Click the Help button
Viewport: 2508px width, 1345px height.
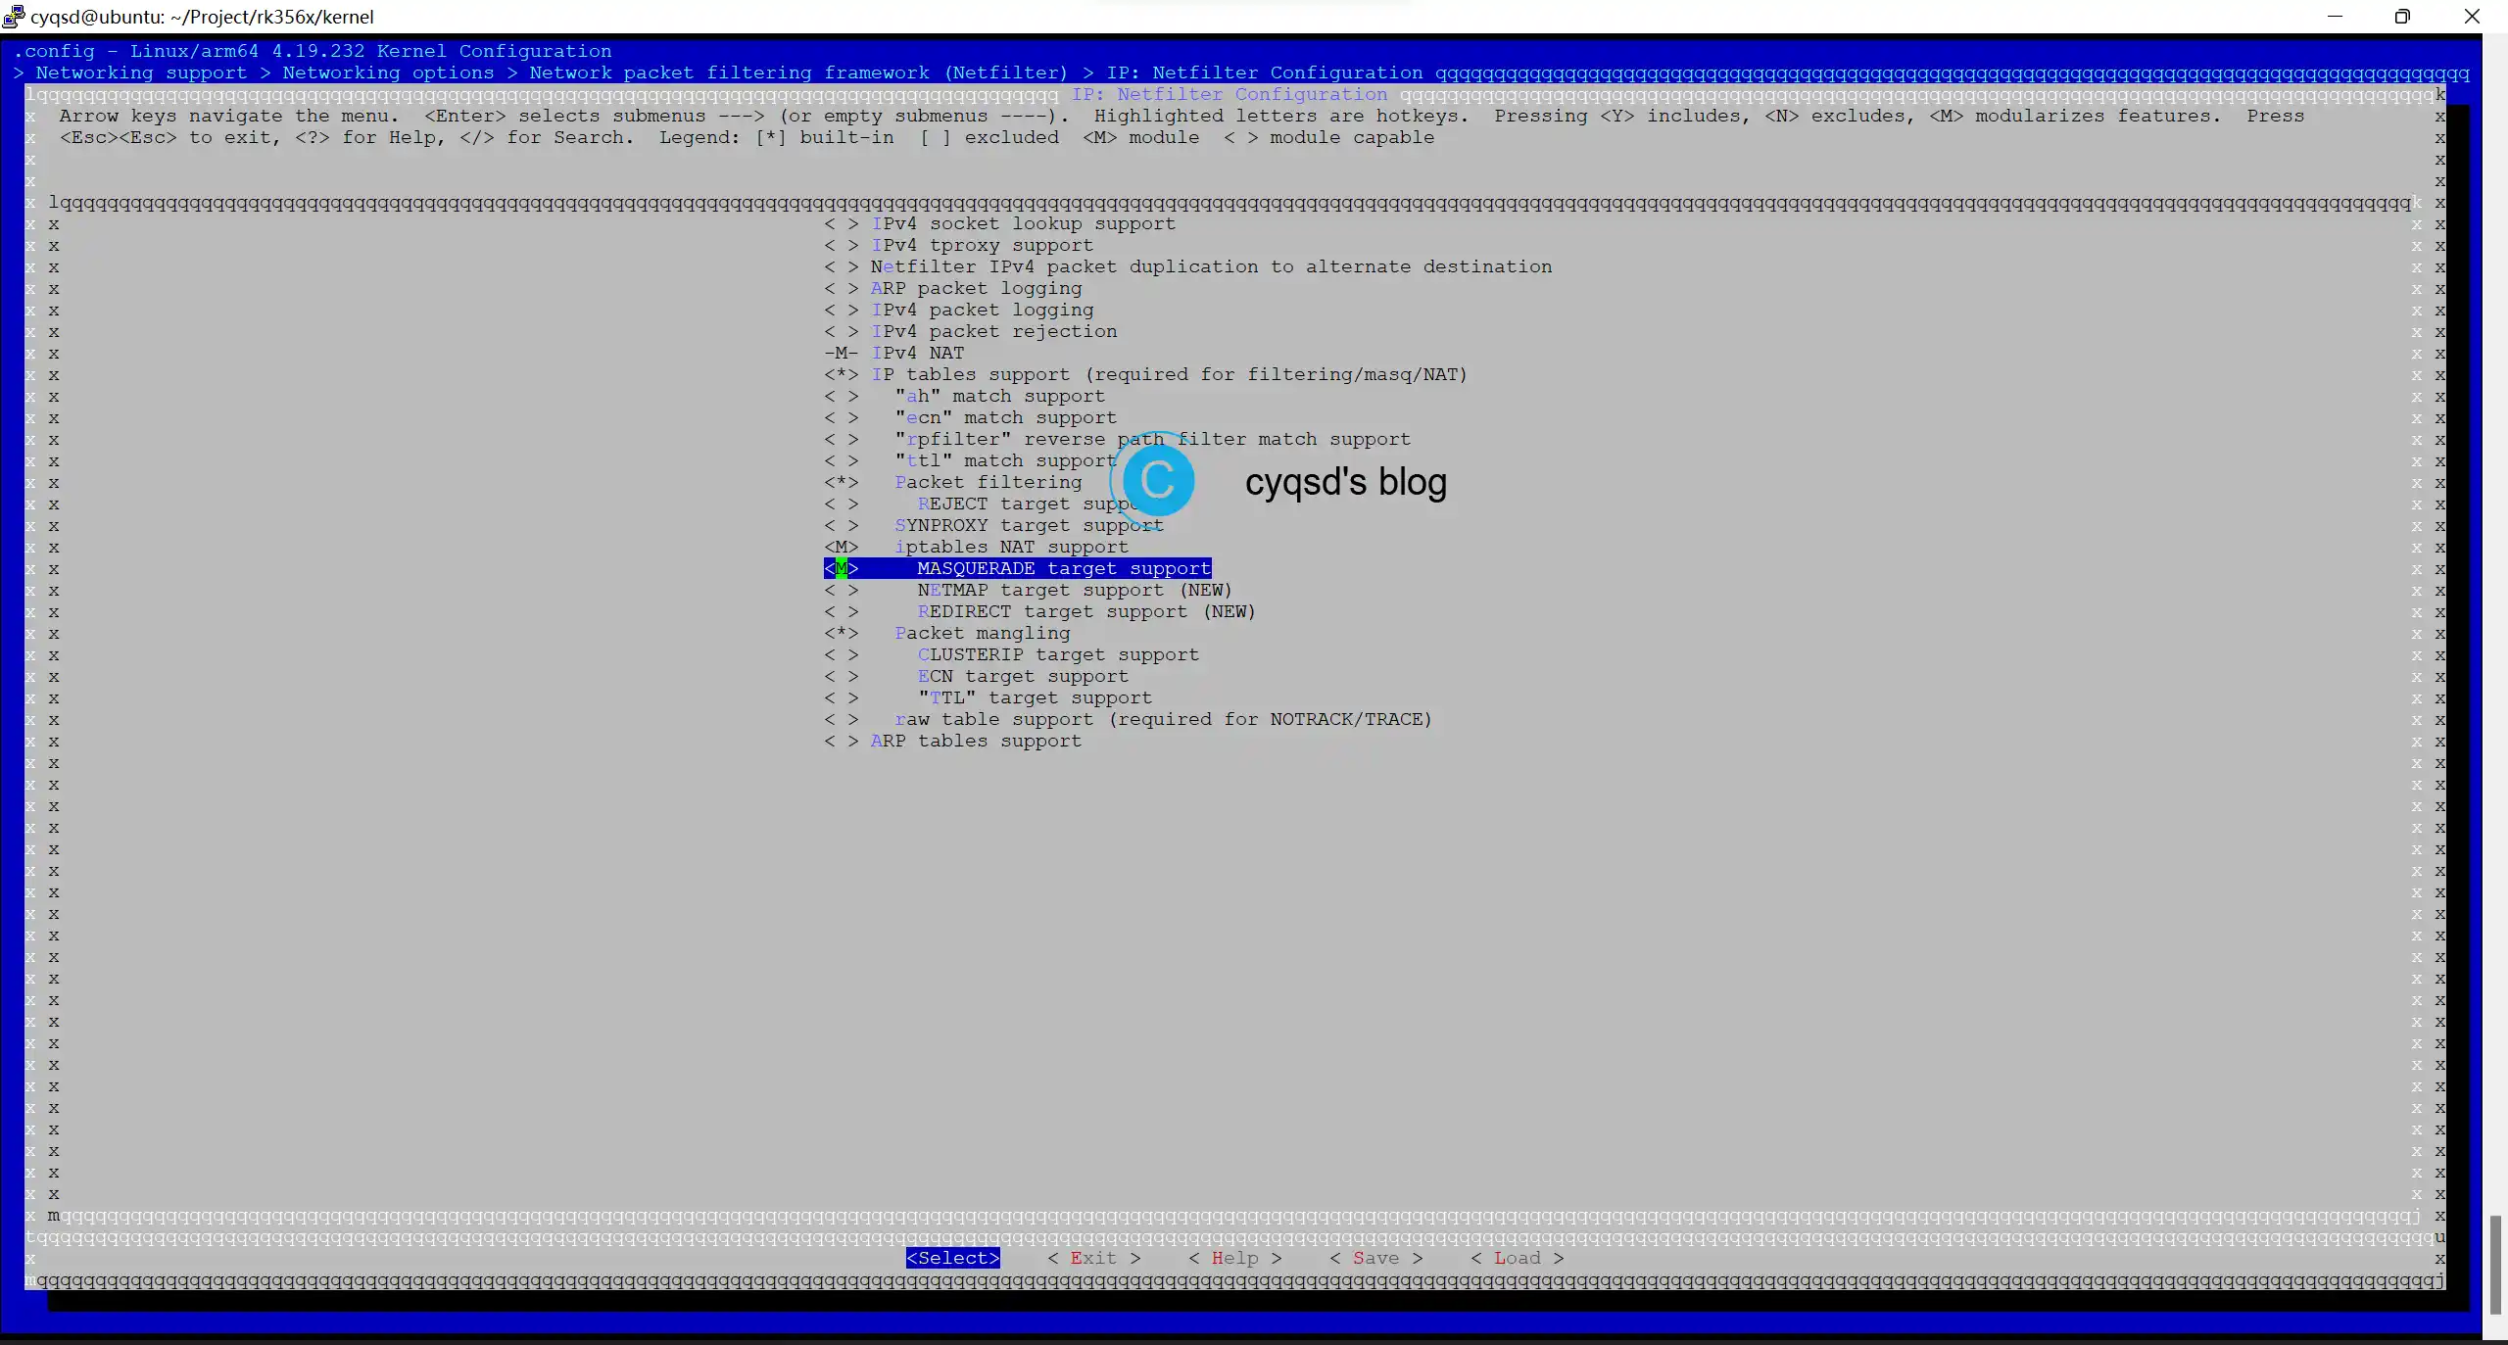[1234, 1258]
